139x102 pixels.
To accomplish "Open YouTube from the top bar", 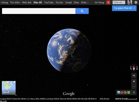I will (49, 3).
